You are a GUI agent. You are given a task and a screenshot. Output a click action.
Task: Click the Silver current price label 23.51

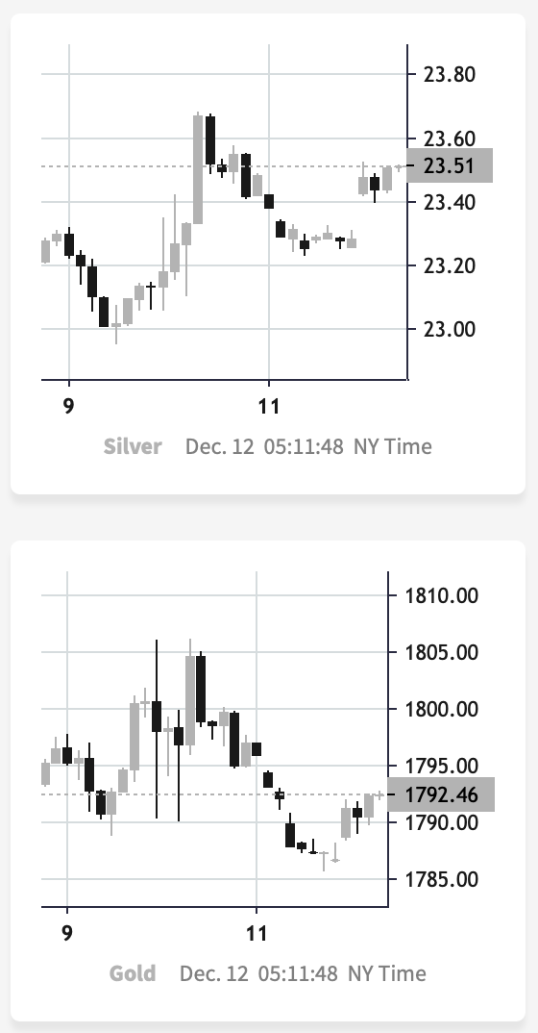click(450, 165)
